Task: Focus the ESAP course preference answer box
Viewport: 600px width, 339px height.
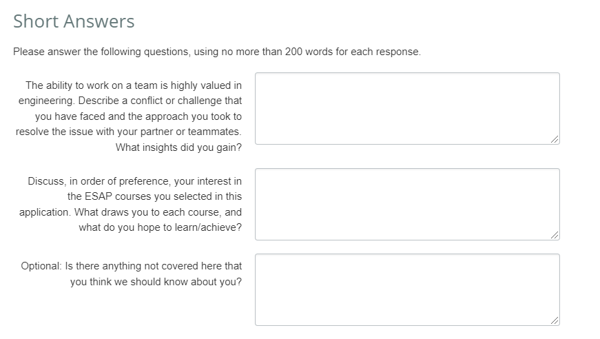Action: (x=406, y=204)
